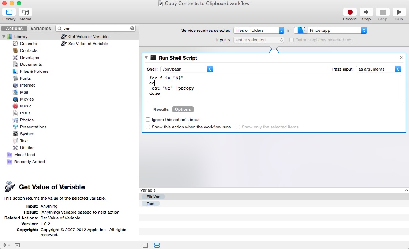Viewport: 409px width, 249px height.
Task: Check Show this action when workflow runs
Action: [148, 127]
